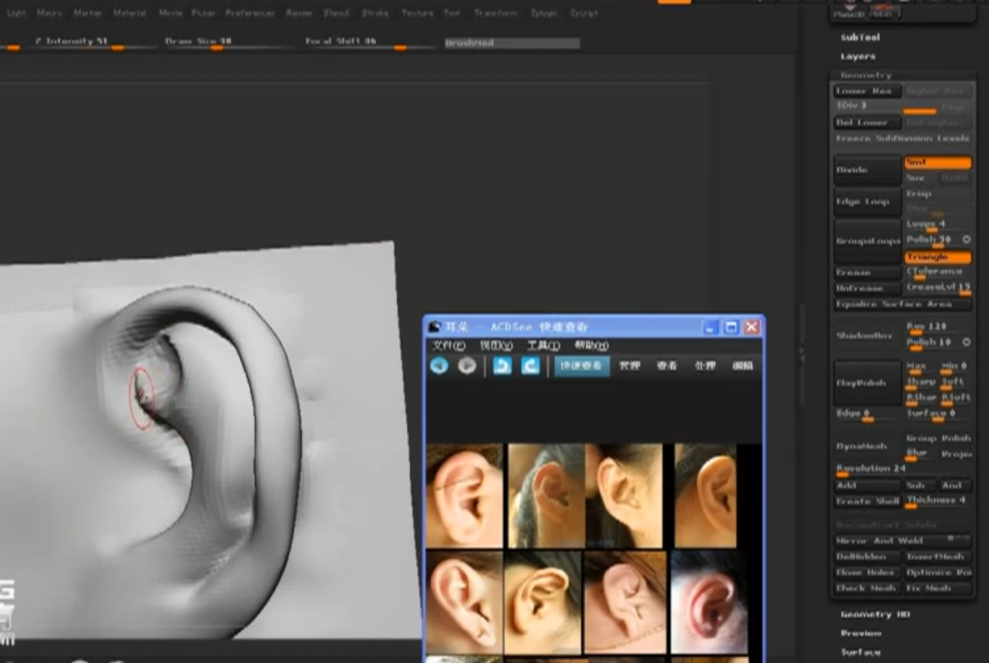Open the Render menu
Screen dimensions: 989x663
[x=299, y=13]
